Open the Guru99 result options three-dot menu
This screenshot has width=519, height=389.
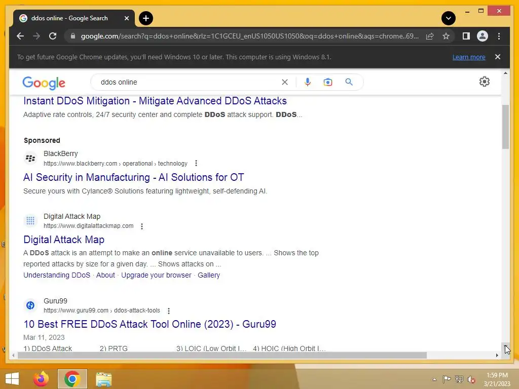tap(168, 310)
